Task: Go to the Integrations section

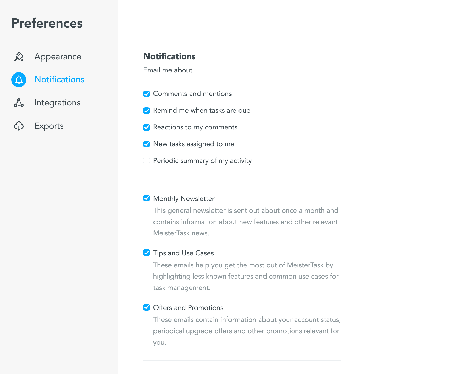Action: click(57, 103)
